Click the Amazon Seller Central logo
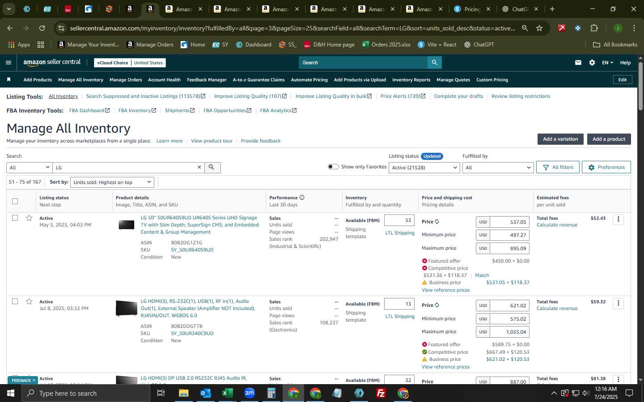The width and height of the screenshot is (644, 402). click(52, 63)
